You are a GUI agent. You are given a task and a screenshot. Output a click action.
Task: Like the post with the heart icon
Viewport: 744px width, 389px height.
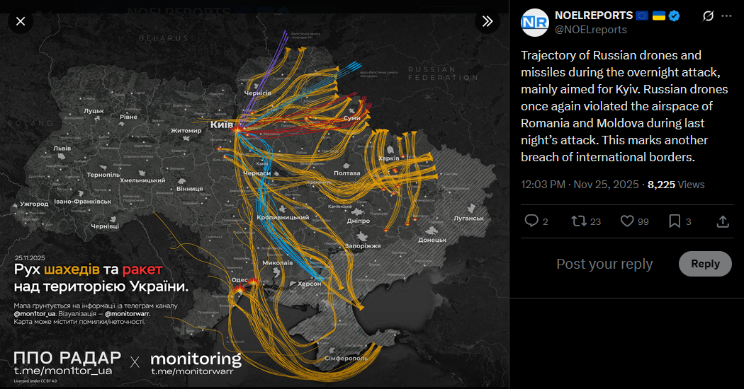627,221
